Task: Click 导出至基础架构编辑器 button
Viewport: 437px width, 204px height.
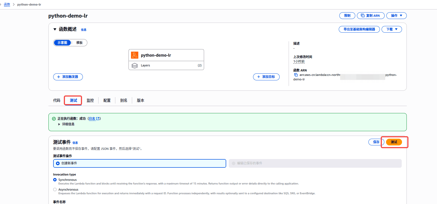Action: 359,29
